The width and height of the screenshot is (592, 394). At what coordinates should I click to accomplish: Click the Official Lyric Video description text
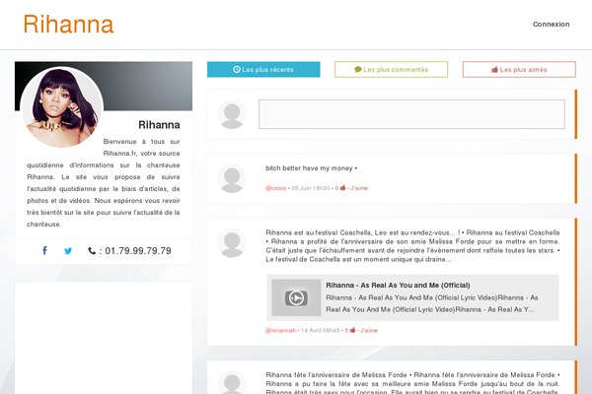click(x=432, y=303)
